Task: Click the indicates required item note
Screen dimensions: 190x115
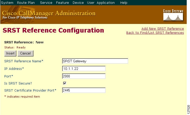Action: coord(22,97)
